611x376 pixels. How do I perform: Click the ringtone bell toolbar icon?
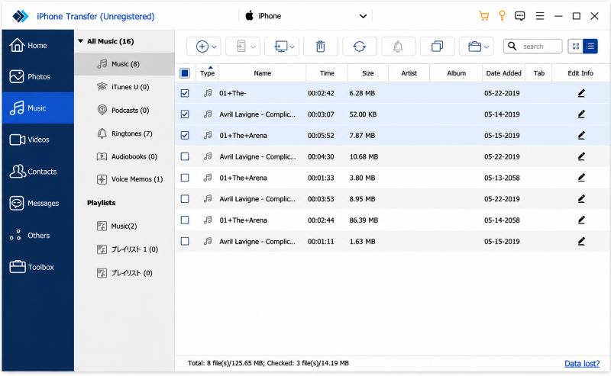(398, 47)
